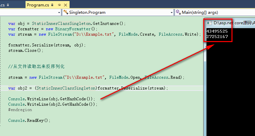Click the lock icon beside Program.cs label
This screenshot has height=136, width=255.
(52, 5)
